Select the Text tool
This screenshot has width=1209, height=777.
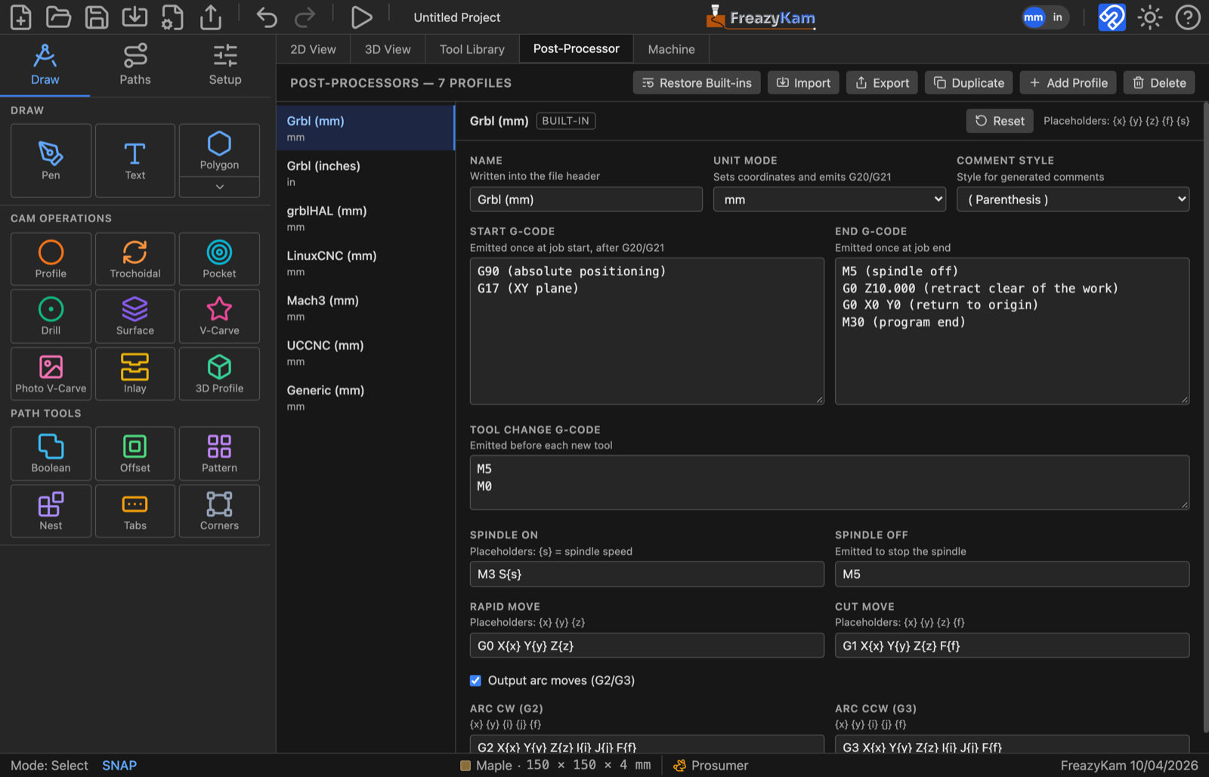pos(135,160)
